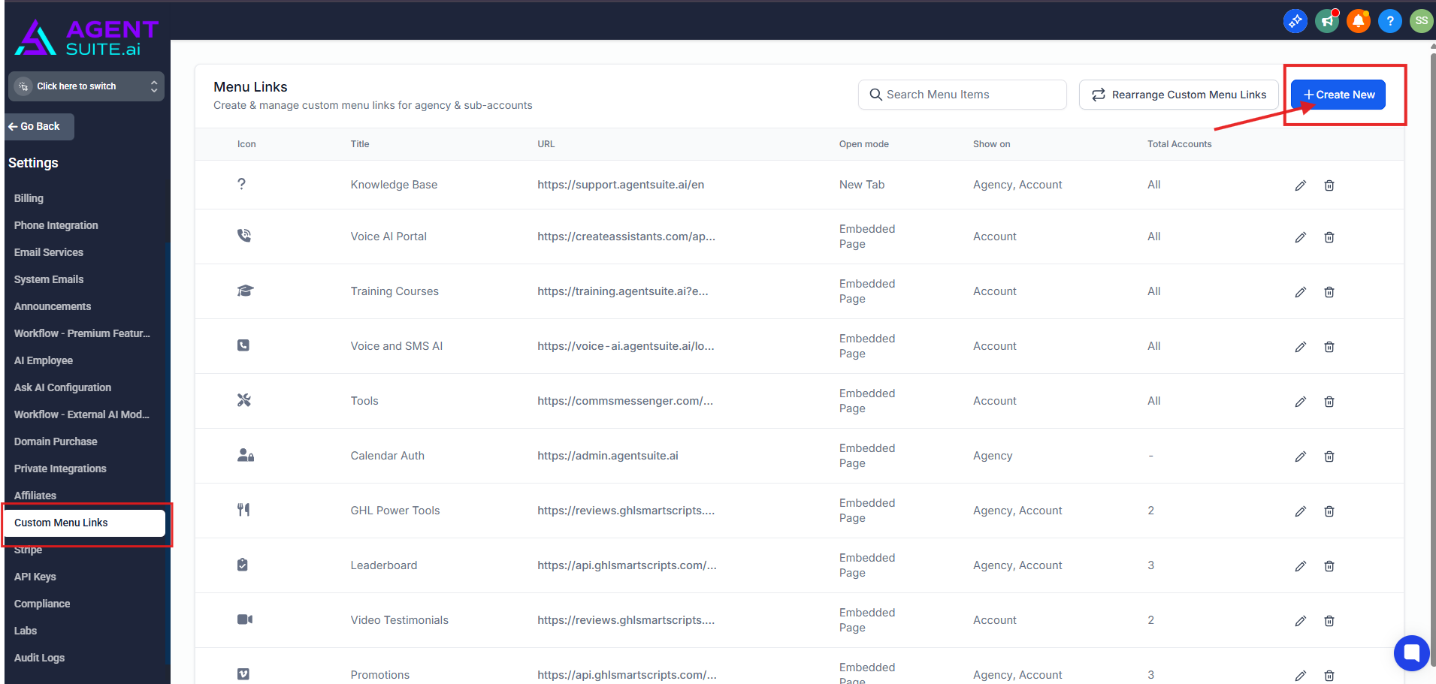Screen dimensions: 1436x684
Task: Delete the Tools menu link
Action: click(1329, 402)
